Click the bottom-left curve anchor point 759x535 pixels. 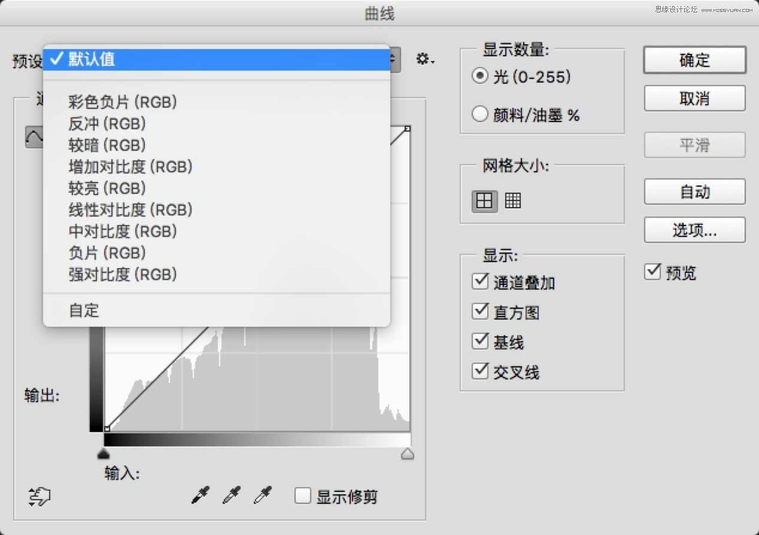pyautogui.click(x=107, y=428)
